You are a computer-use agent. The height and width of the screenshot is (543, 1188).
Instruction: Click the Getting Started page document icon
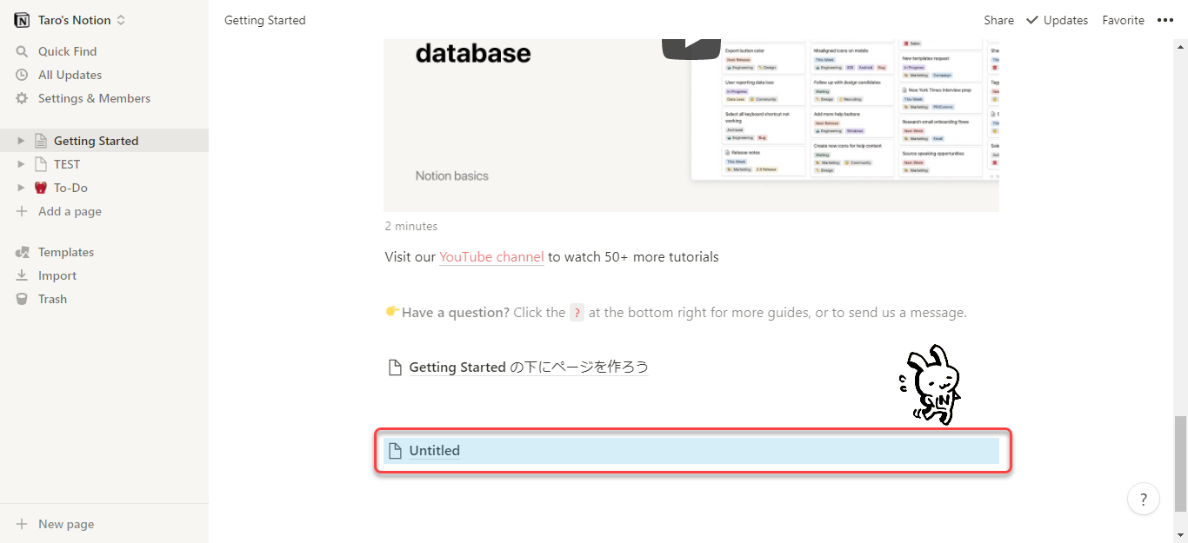[x=40, y=141]
